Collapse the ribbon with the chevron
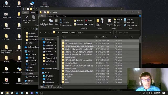Screen dimensions: 168x95 coord(137,16)
